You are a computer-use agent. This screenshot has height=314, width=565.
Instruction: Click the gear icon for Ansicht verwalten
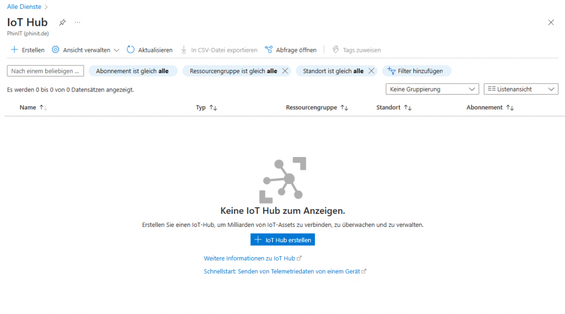55,50
